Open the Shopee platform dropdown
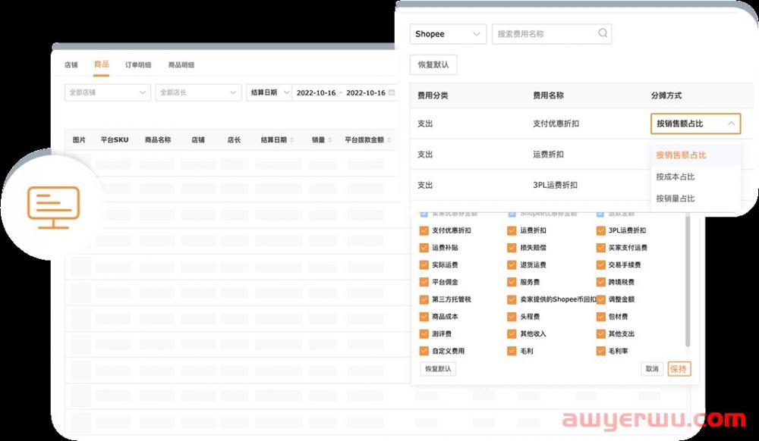 tap(448, 33)
